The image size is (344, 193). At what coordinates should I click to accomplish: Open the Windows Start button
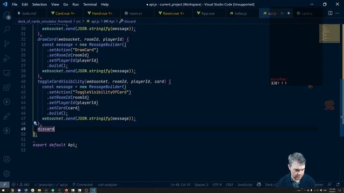click(3, 190)
